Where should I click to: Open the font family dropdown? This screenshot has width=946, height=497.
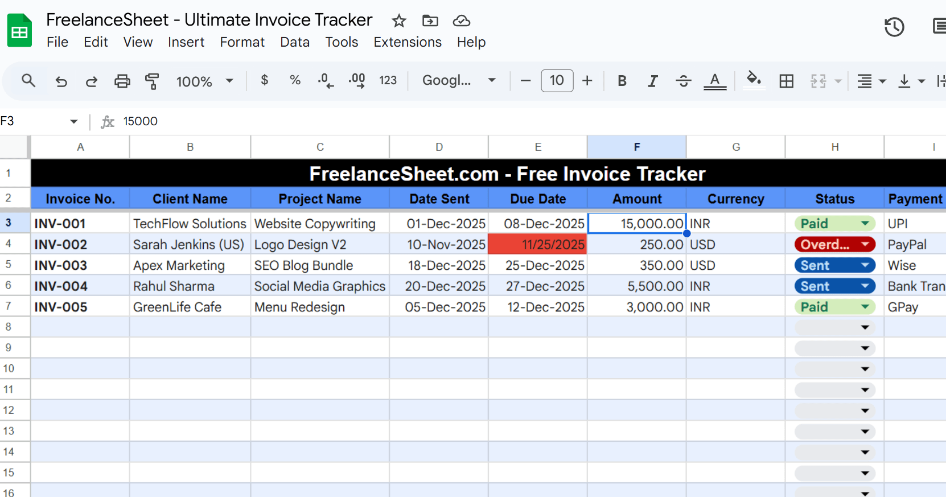click(459, 80)
